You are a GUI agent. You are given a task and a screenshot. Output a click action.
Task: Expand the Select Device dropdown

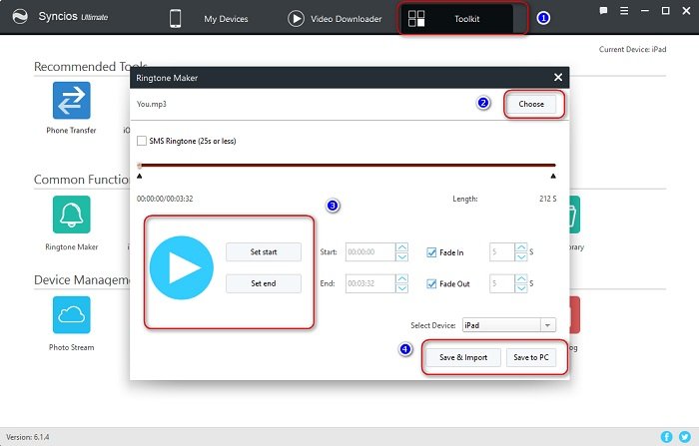pos(548,325)
